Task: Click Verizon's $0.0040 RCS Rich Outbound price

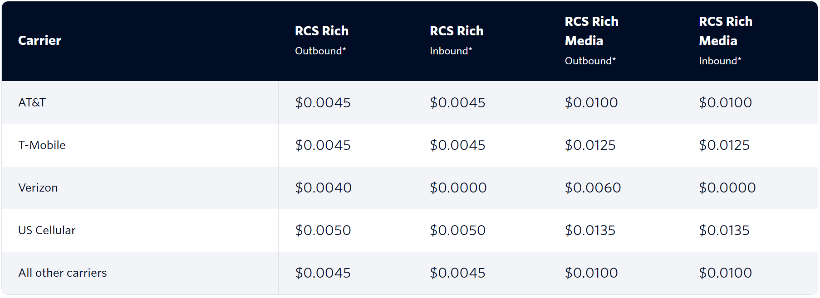Action: pos(324,188)
